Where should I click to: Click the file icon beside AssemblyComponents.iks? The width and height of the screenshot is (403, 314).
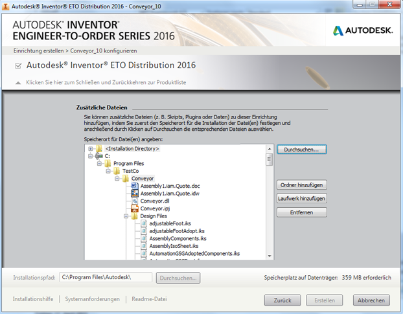144,238
